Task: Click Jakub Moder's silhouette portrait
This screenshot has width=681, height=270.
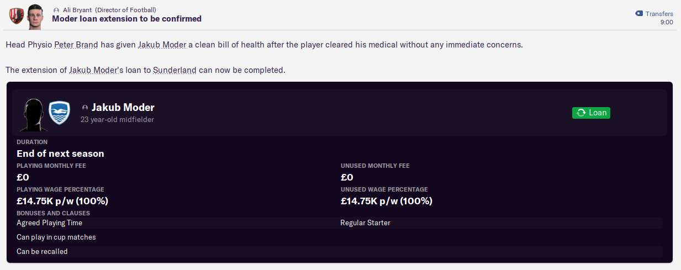Action: (33, 114)
